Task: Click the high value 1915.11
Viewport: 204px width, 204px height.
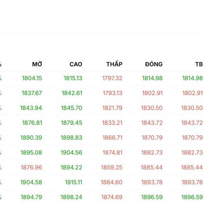Action: pyautogui.click(x=73, y=182)
